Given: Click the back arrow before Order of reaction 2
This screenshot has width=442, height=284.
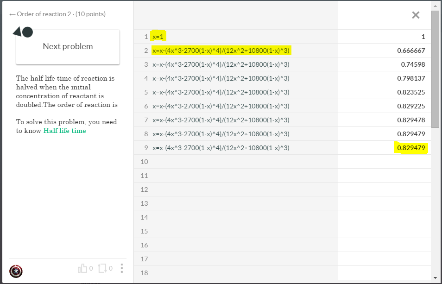Looking at the screenshot, I should (12, 14).
